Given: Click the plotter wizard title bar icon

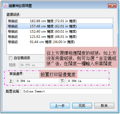Looking at the screenshot, I should (5, 5).
